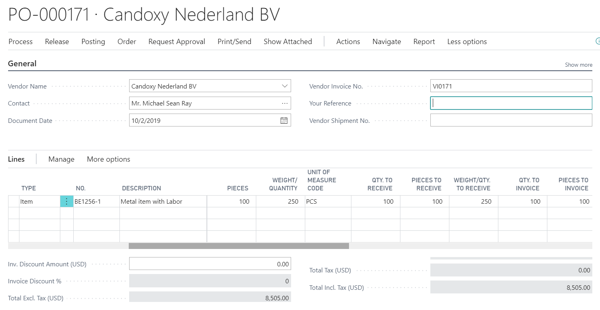Open row options for item BE1256-1
Viewport: 600px width, 310px height.
(67, 201)
